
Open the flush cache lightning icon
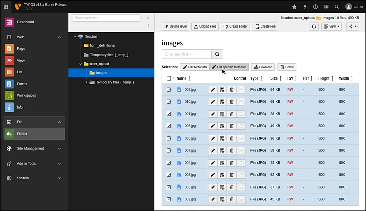305,7
